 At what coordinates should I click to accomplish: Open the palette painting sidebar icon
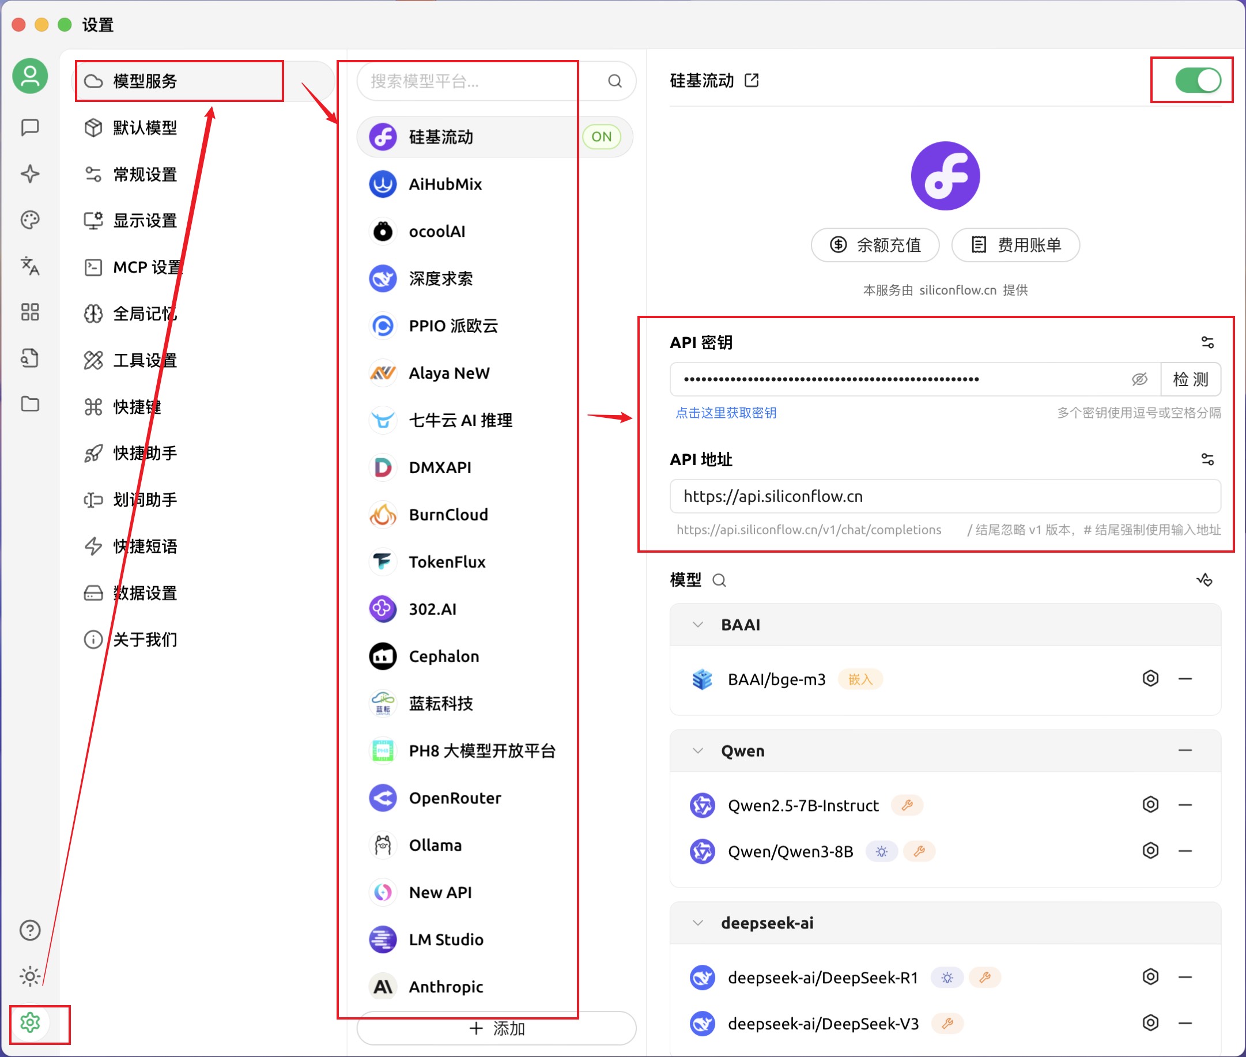(x=30, y=220)
